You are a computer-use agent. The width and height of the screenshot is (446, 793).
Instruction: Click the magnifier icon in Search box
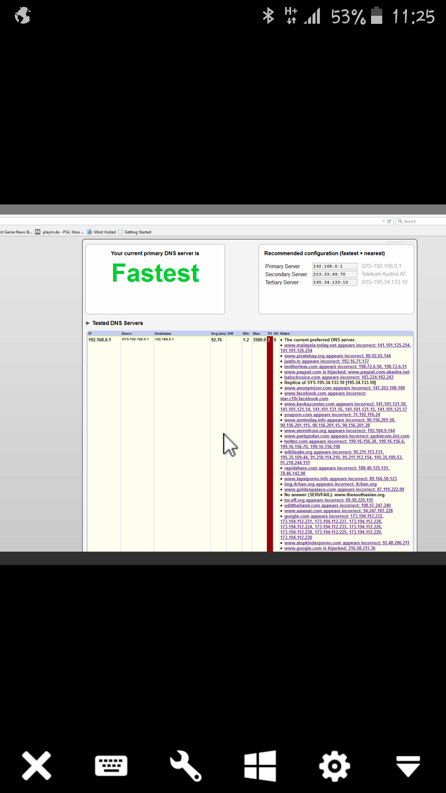(x=400, y=221)
